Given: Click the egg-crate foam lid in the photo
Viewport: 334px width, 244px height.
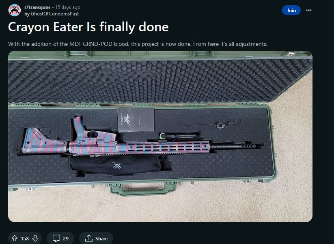Looking at the screenshot, I should click(x=160, y=82).
